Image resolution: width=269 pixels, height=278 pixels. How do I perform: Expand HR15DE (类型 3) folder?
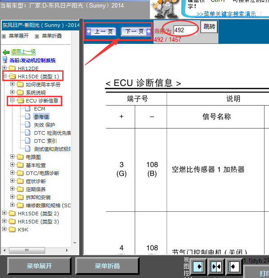pyautogui.click(x=4, y=221)
